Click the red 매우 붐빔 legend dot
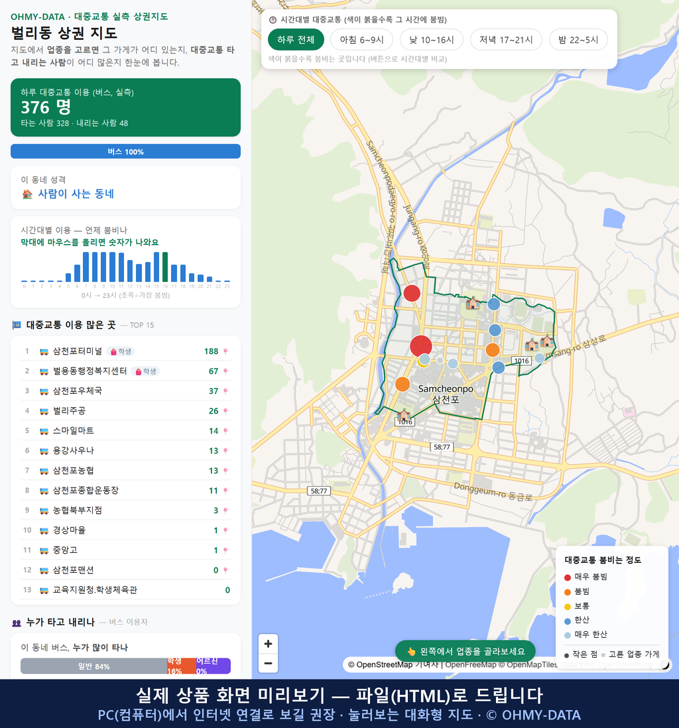This screenshot has width=679, height=728. [x=568, y=577]
